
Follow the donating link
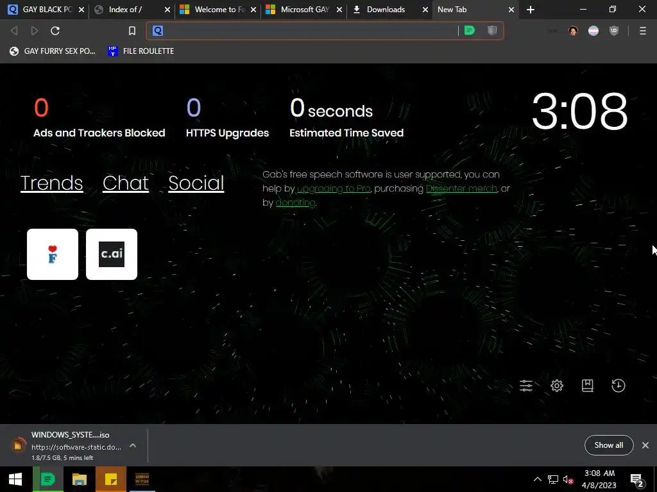click(295, 203)
